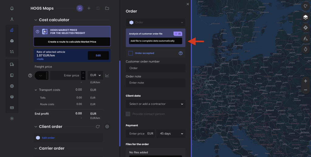311x157 pixels.
Task: Click the Enter price freight field
Action: pos(66,75)
